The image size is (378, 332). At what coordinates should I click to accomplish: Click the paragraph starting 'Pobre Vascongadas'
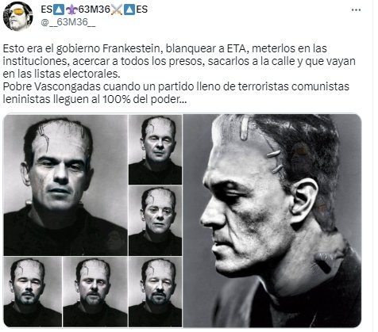pos(175,93)
